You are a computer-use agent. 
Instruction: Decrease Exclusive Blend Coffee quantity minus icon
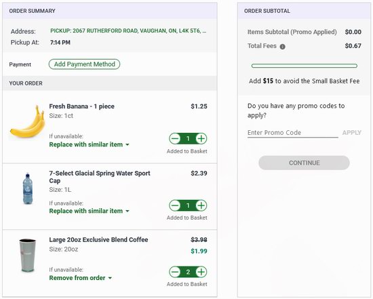coord(175,272)
